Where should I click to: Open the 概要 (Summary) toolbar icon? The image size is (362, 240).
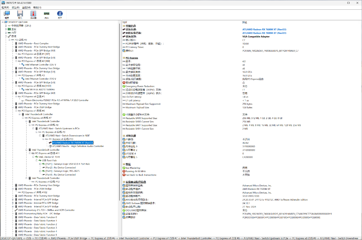pyautogui.click(x=7, y=15)
